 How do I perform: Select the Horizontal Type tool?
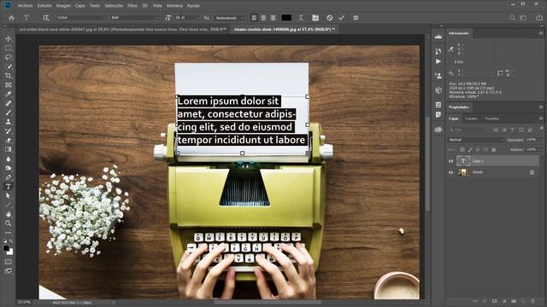click(9, 187)
